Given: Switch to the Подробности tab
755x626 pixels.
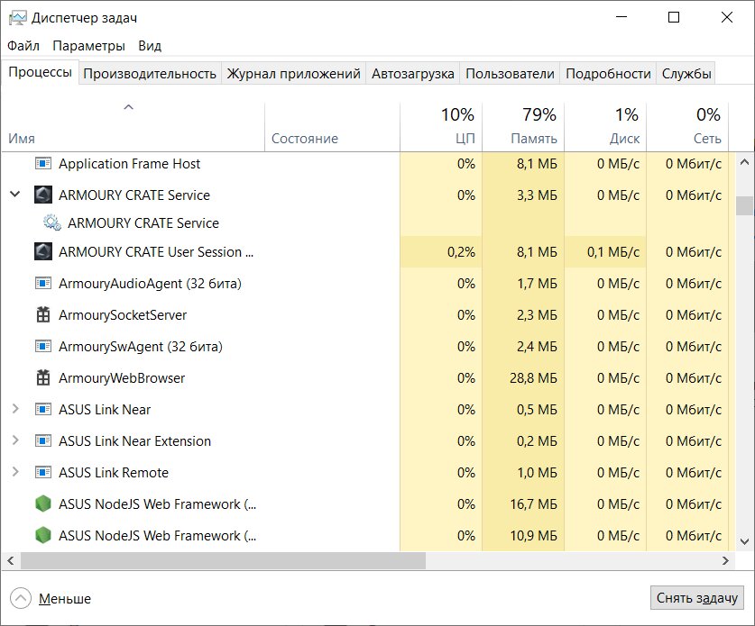Looking at the screenshot, I should 608,74.
